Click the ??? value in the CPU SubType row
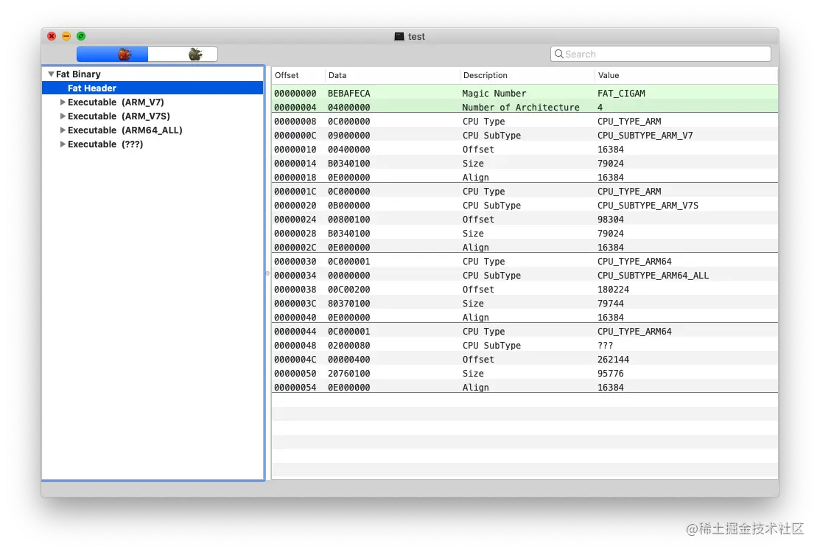The image size is (820, 552). point(605,346)
